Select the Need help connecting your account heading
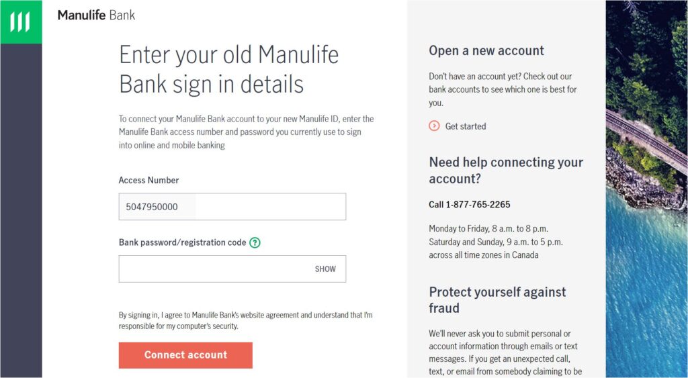The image size is (688, 378). click(506, 171)
